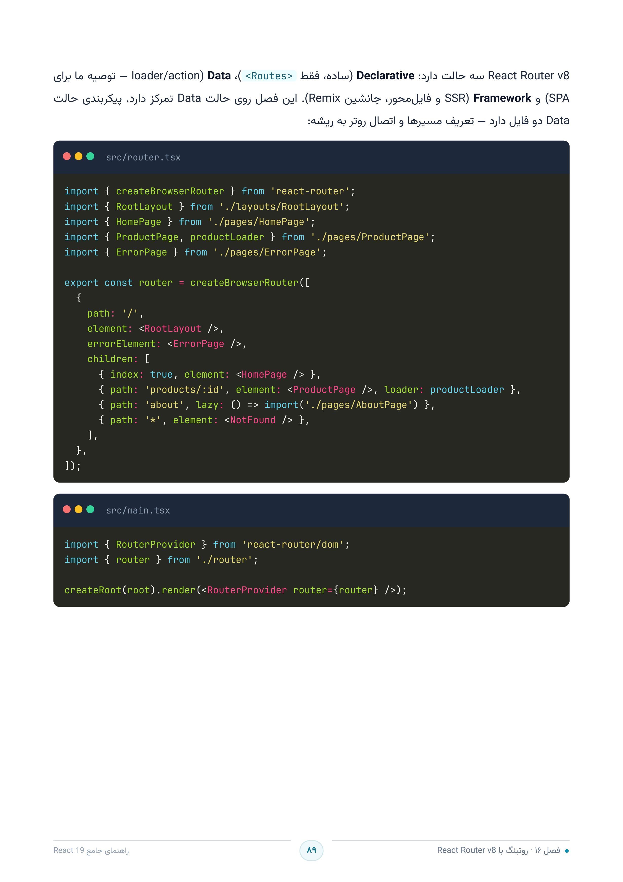Click the bold Declarative term

[x=385, y=76]
